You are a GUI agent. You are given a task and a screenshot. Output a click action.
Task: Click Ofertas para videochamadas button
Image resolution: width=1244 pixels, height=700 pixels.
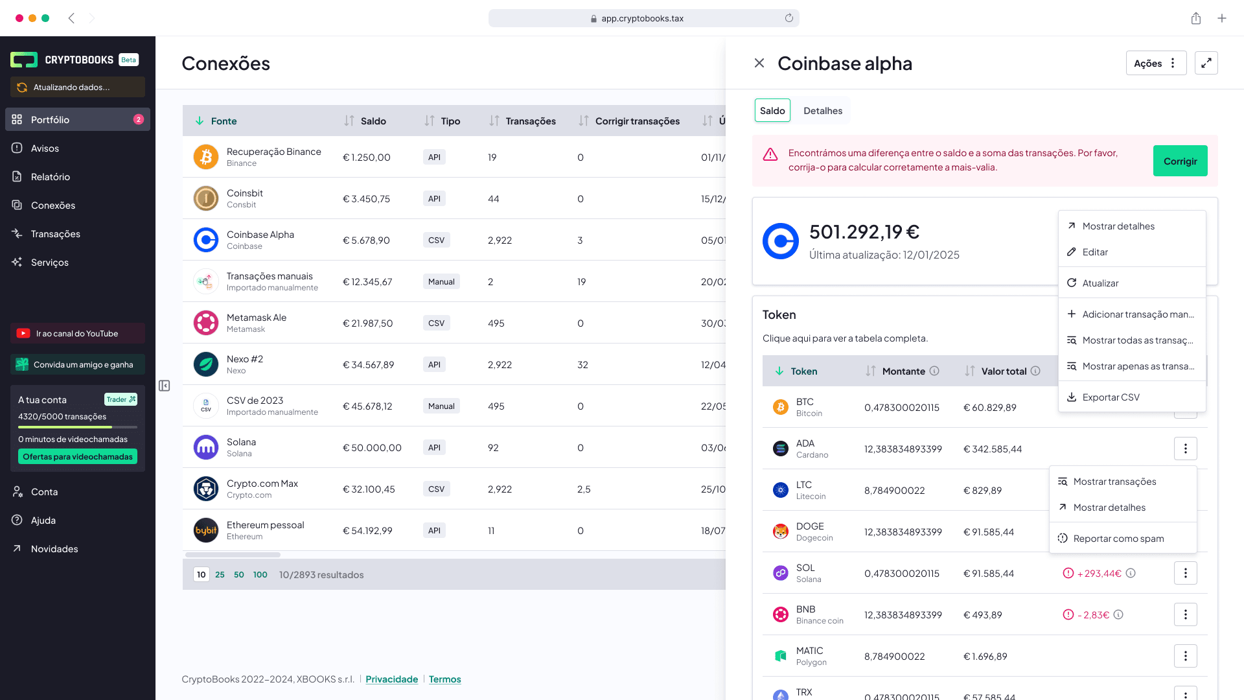coord(78,456)
